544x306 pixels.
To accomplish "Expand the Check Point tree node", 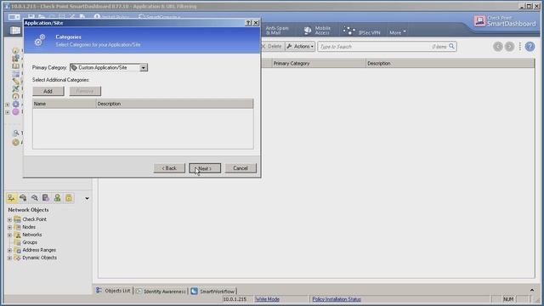I will click(x=9, y=219).
